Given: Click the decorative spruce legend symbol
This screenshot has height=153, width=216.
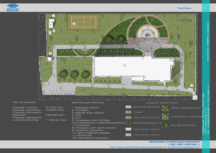Looking at the screenshot, I should coord(165,126).
